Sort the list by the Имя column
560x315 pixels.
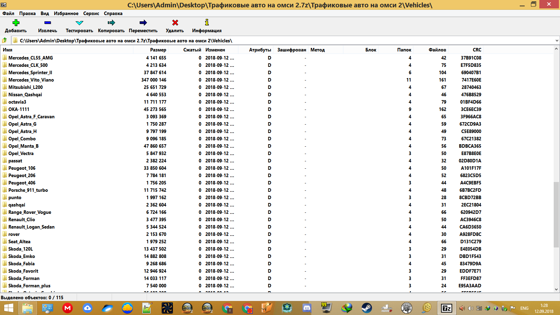[x=66, y=50]
